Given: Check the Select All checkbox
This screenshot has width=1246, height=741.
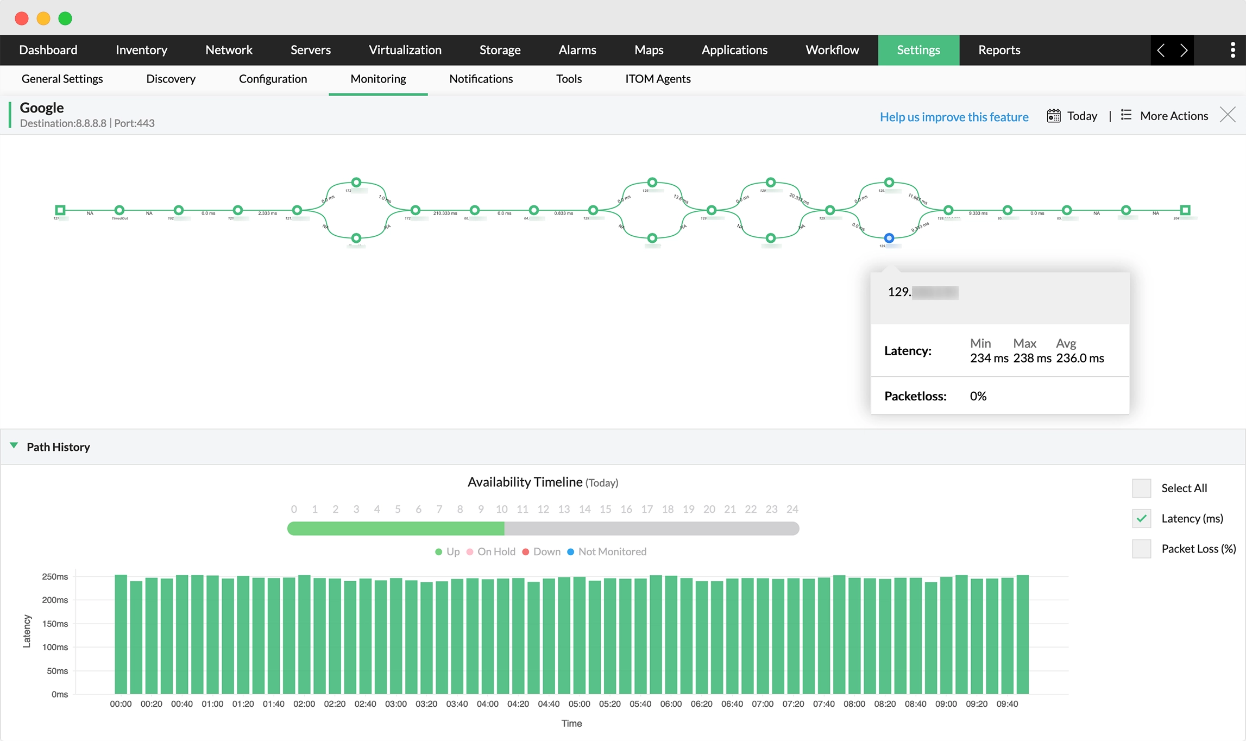Looking at the screenshot, I should pos(1141,488).
